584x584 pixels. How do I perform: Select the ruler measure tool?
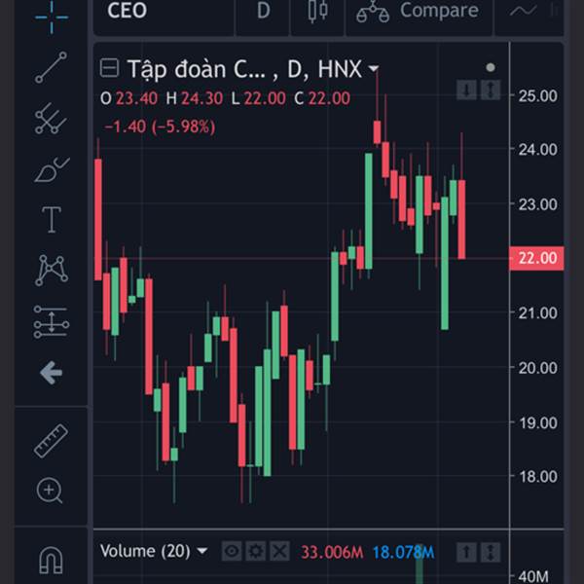click(51, 441)
